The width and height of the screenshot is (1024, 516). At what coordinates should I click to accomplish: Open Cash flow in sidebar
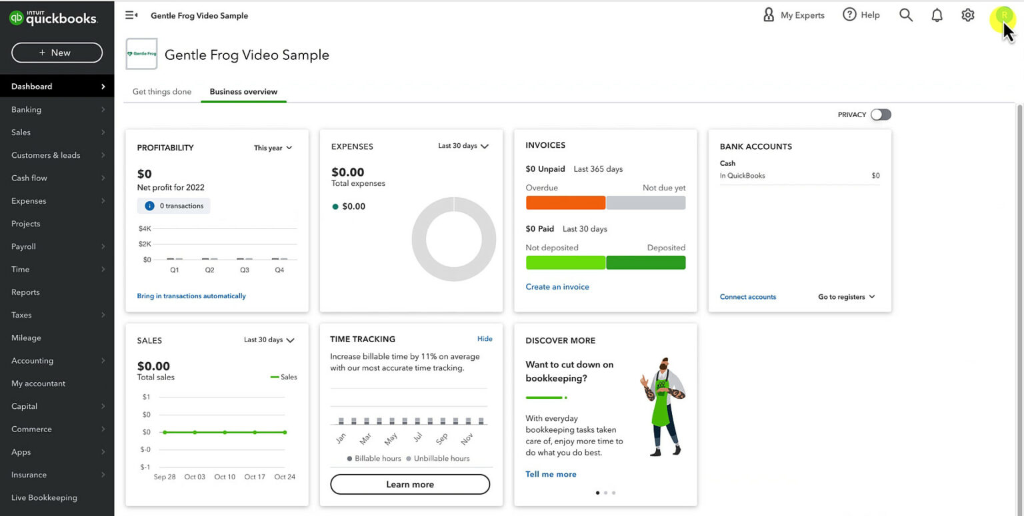[x=57, y=178]
